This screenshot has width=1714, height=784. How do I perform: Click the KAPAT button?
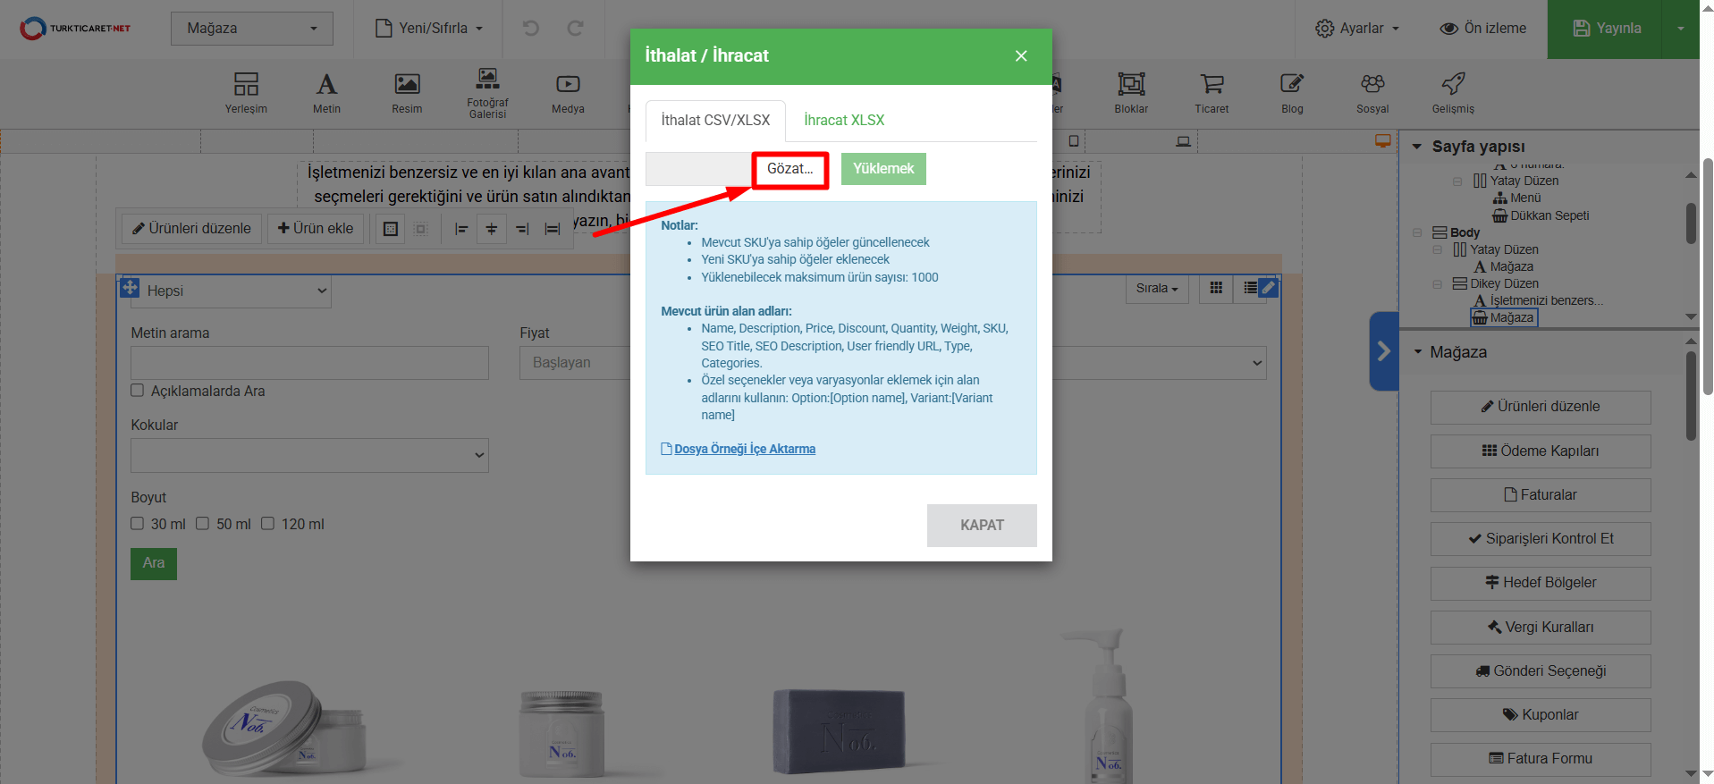[982, 526]
